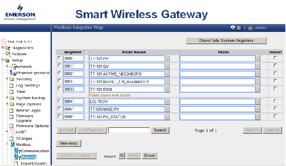This screenshot has height=166, width=286.
Task: Go to Modbus Communication in sidebar
Action: click(35, 151)
